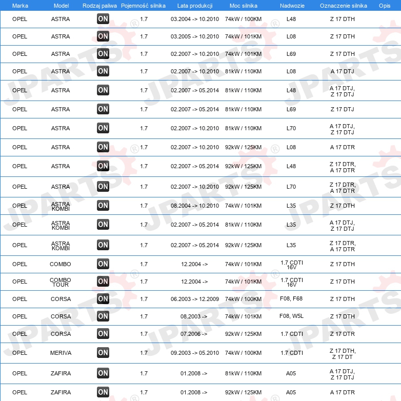
Task: Select ON badge in Astra L69 74kW row
Action: click(x=103, y=53)
